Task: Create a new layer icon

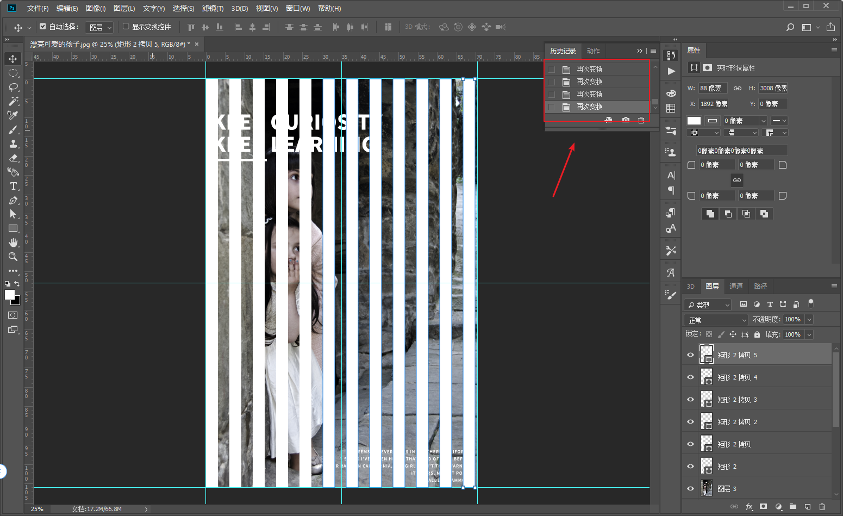Action: (x=807, y=507)
